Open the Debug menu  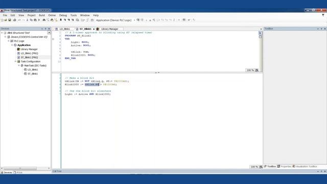[63, 15]
